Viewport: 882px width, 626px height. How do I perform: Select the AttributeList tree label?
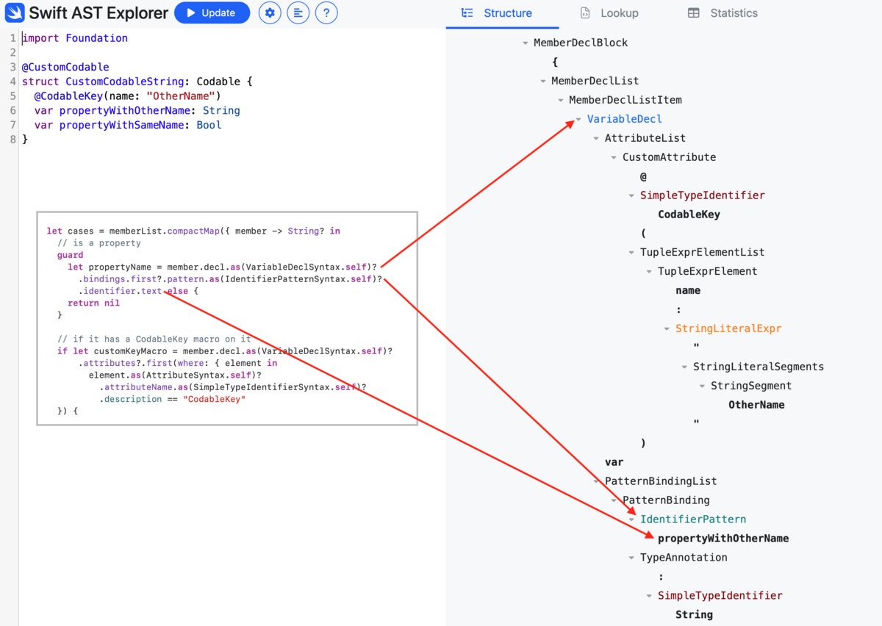click(645, 138)
